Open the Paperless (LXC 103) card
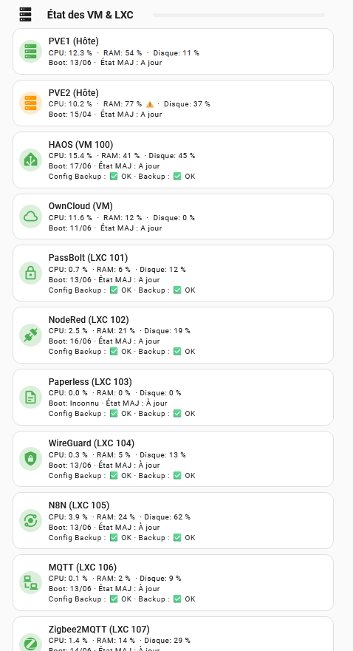 [x=173, y=397]
